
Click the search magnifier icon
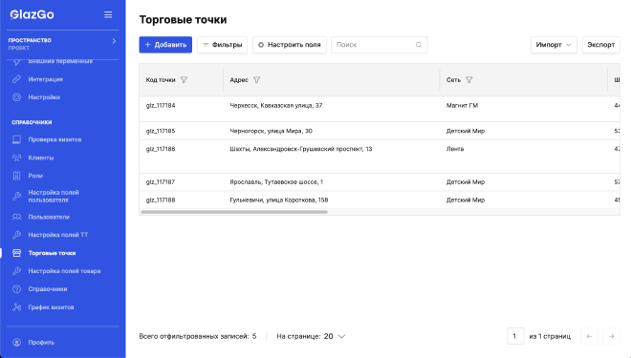coord(419,45)
